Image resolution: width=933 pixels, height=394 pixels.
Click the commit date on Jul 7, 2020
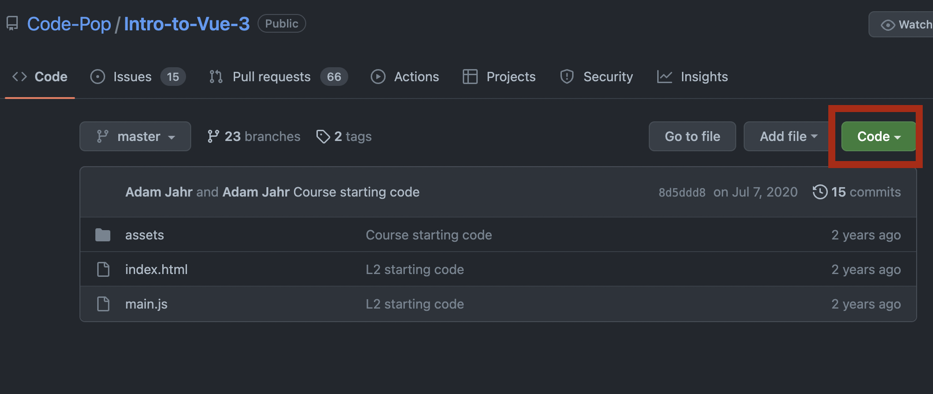click(x=755, y=192)
